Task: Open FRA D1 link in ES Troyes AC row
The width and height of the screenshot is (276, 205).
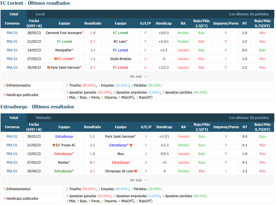Action: click(12, 145)
